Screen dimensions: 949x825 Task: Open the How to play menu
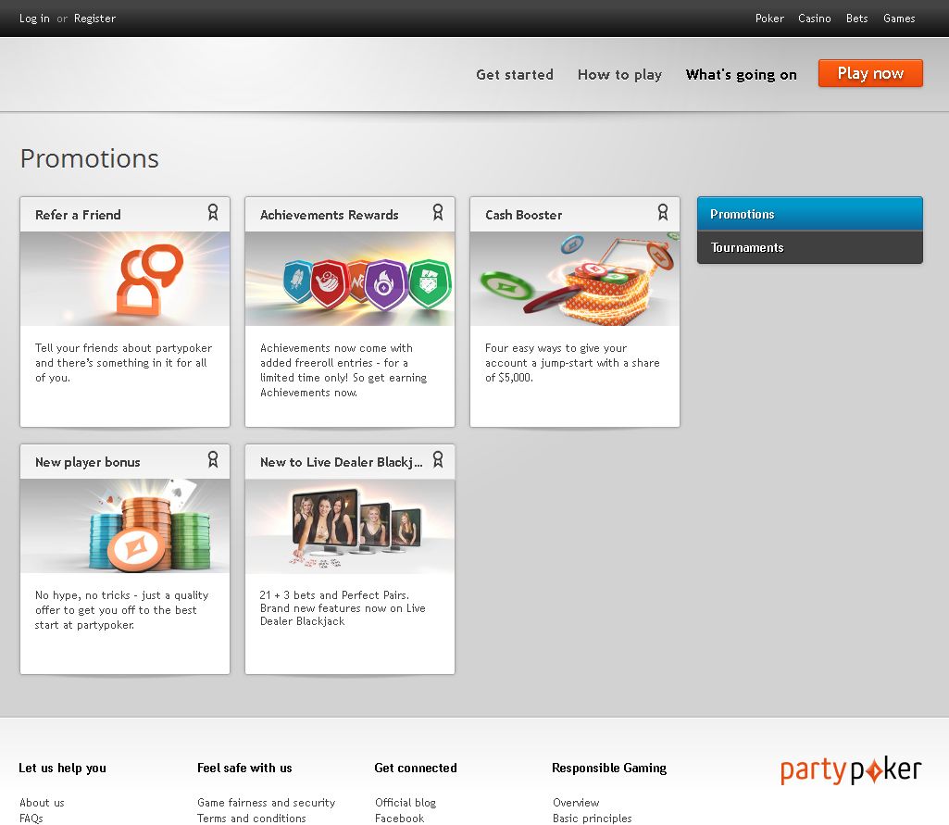tap(619, 74)
